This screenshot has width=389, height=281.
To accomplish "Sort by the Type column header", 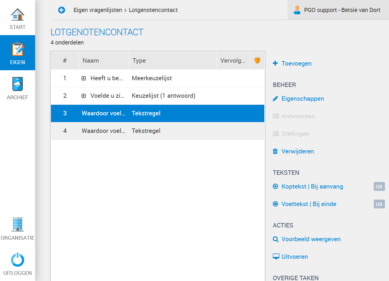I will [x=173, y=61].
